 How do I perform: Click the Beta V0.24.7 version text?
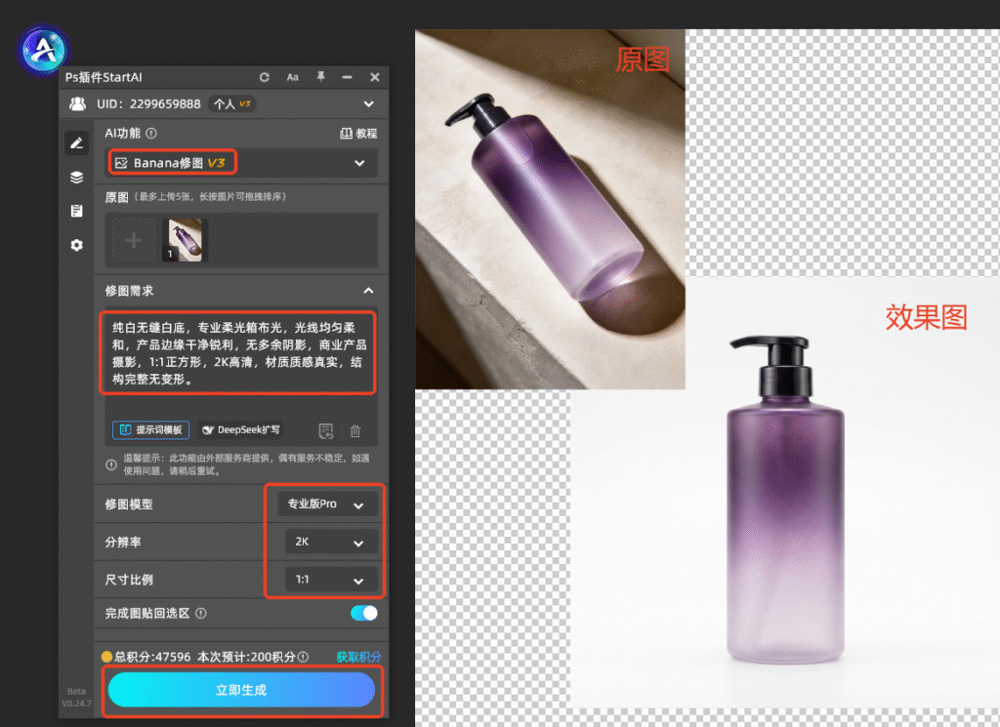click(76, 697)
